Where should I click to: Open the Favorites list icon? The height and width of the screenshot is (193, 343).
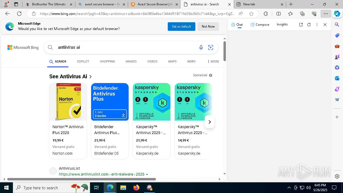tap(290, 14)
